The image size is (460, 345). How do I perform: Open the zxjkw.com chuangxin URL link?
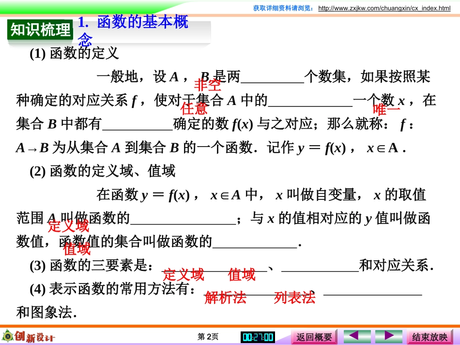tap(384, 8)
